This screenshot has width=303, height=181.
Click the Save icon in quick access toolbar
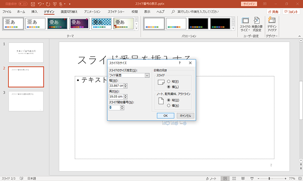pos(33,4)
